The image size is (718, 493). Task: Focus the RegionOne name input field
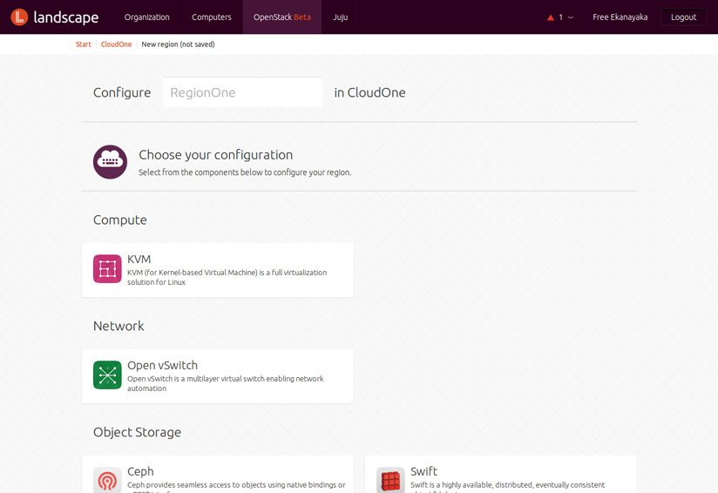pyautogui.click(x=243, y=92)
